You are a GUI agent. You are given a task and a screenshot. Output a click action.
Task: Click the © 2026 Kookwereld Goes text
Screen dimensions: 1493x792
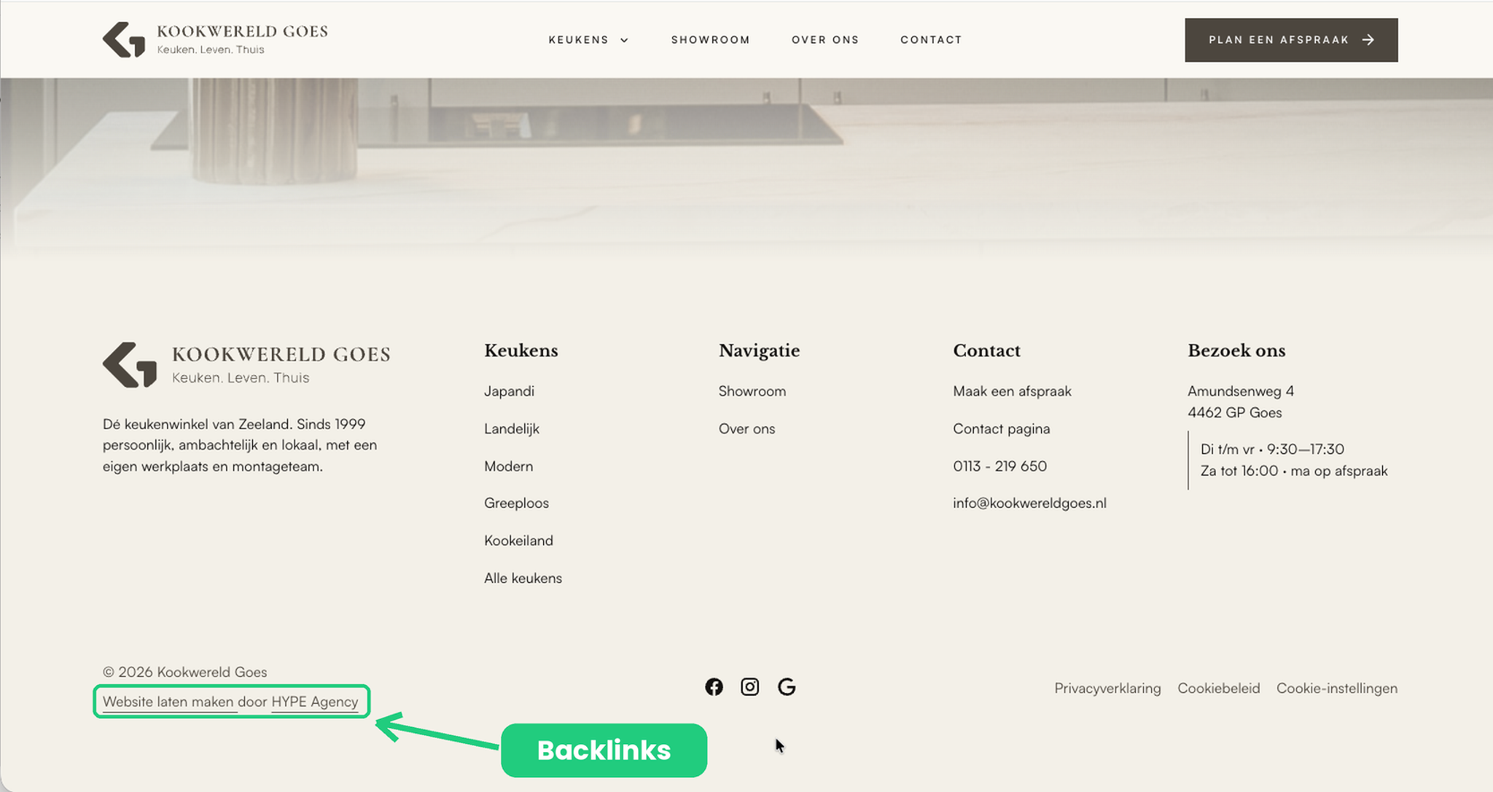[184, 673]
